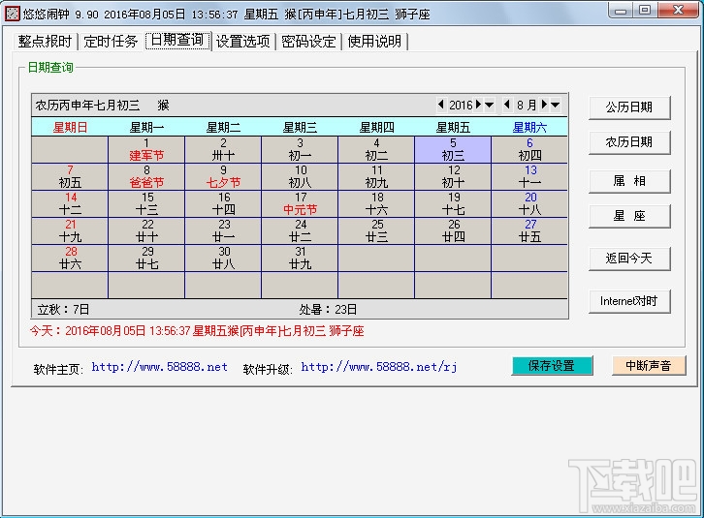This screenshot has height=518, width=704.
Task: Select August 20 十八 cell
Action: coord(529,204)
